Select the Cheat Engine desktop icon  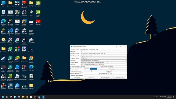pos(24,86)
